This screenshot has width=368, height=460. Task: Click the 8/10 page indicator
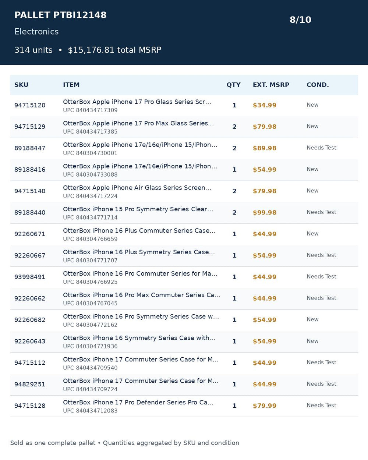pos(300,20)
